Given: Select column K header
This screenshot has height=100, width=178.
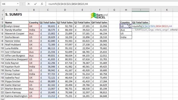Looking at the screenshot, I should pos(167,10).
